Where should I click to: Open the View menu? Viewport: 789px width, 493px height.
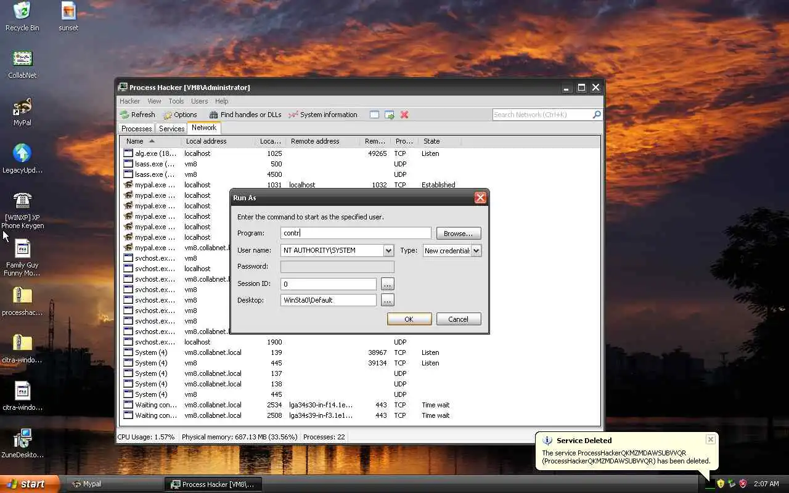click(x=154, y=101)
